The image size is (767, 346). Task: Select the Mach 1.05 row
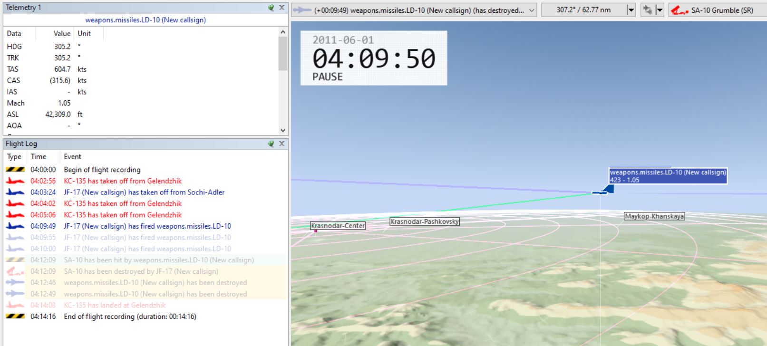tap(141, 103)
